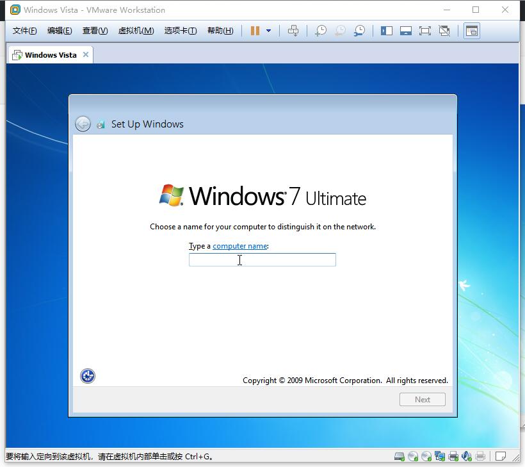Maximize the VMware Workstation window

coord(476,10)
